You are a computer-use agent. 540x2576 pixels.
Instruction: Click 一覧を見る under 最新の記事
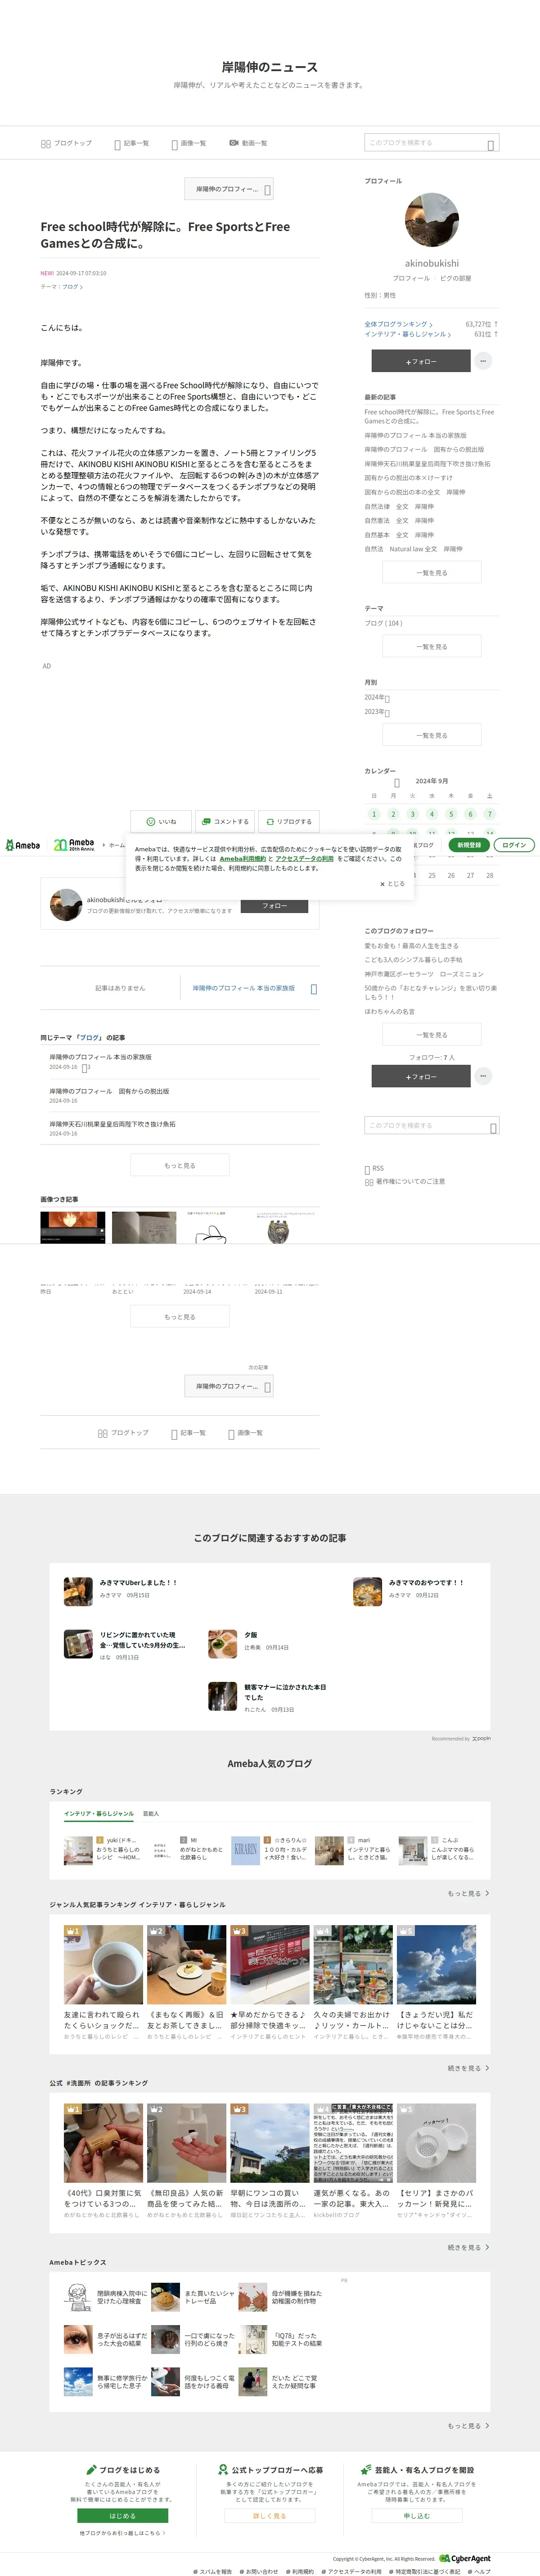pos(431,573)
